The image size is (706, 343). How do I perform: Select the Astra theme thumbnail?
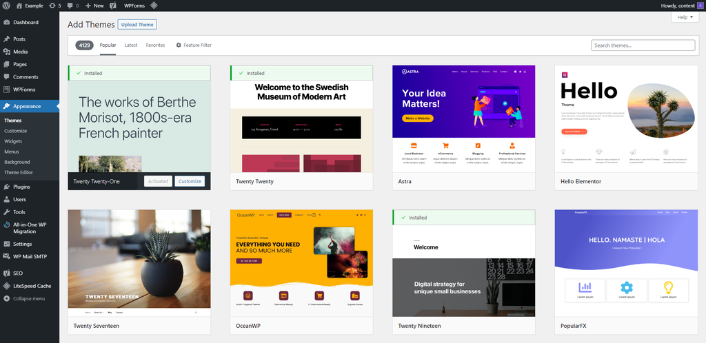(x=463, y=118)
